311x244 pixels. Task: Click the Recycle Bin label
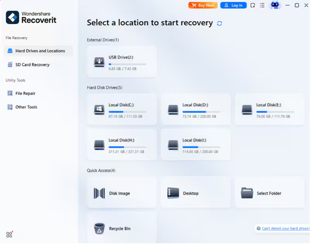tap(120, 229)
